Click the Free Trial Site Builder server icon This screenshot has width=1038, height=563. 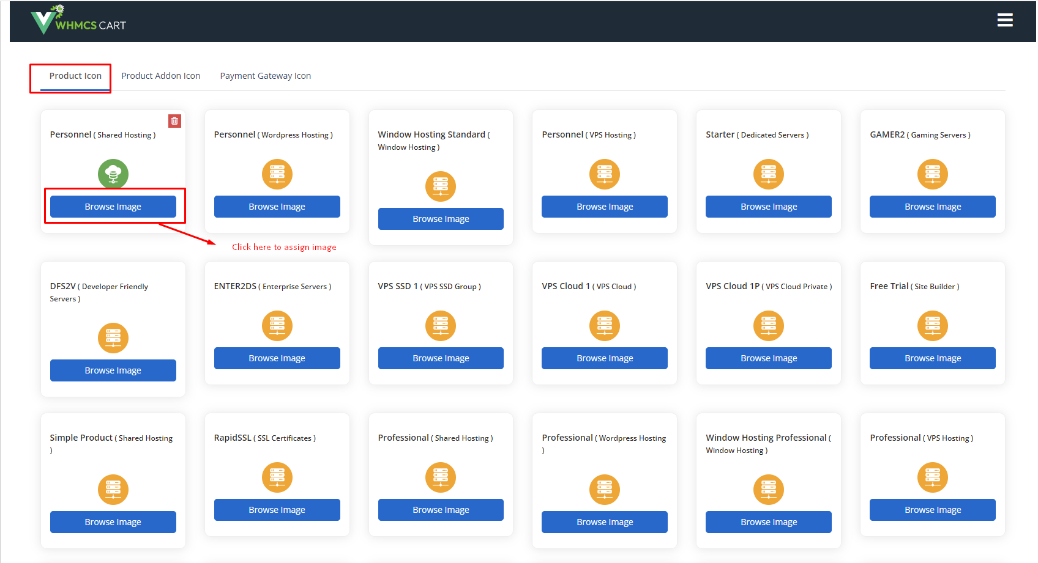pos(932,326)
